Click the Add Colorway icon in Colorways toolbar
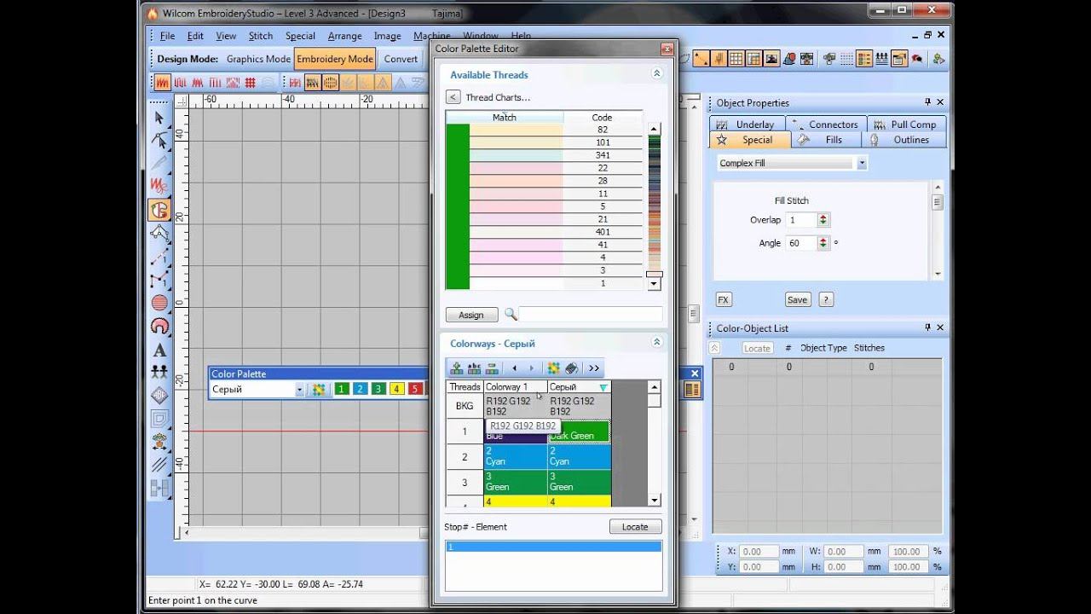The image size is (1091, 614). 457,368
